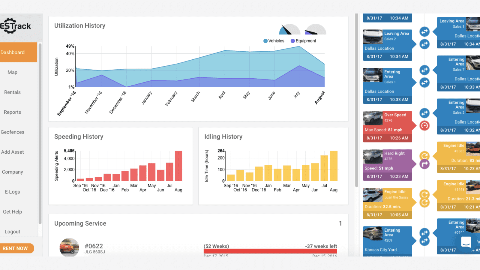Open Juan the Sassy Engine Idle thumbnail
The image size is (480, 270).
pos(373,195)
